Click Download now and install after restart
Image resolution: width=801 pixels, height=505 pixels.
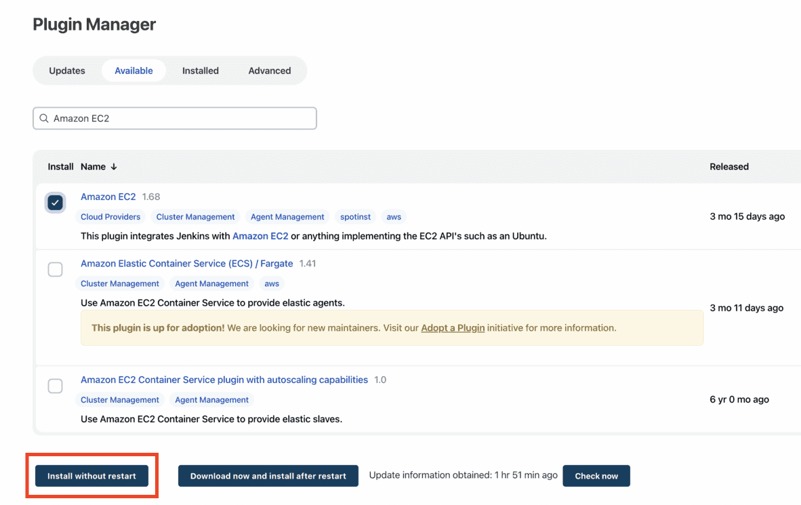click(x=268, y=475)
